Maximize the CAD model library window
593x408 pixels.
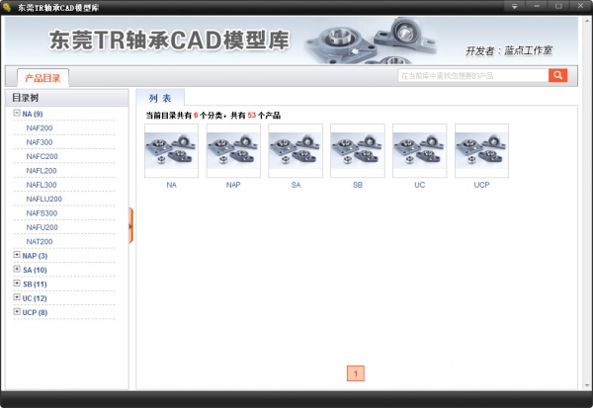(x=558, y=7)
